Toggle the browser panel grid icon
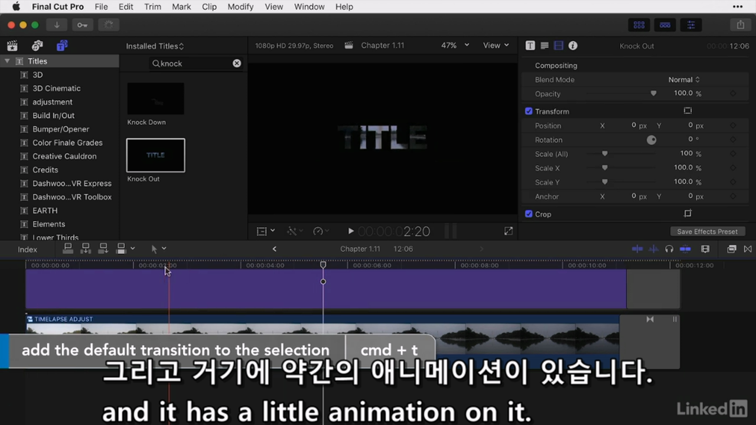756x425 pixels. pyautogui.click(x=639, y=25)
